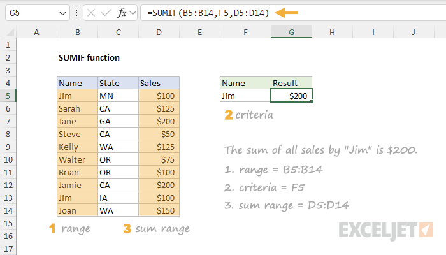
Task: Click the green fill handle of cell G5
Action: pos(312,101)
